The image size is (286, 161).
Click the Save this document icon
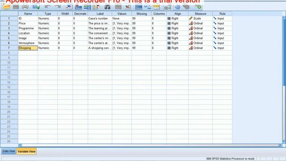pos(16,7)
